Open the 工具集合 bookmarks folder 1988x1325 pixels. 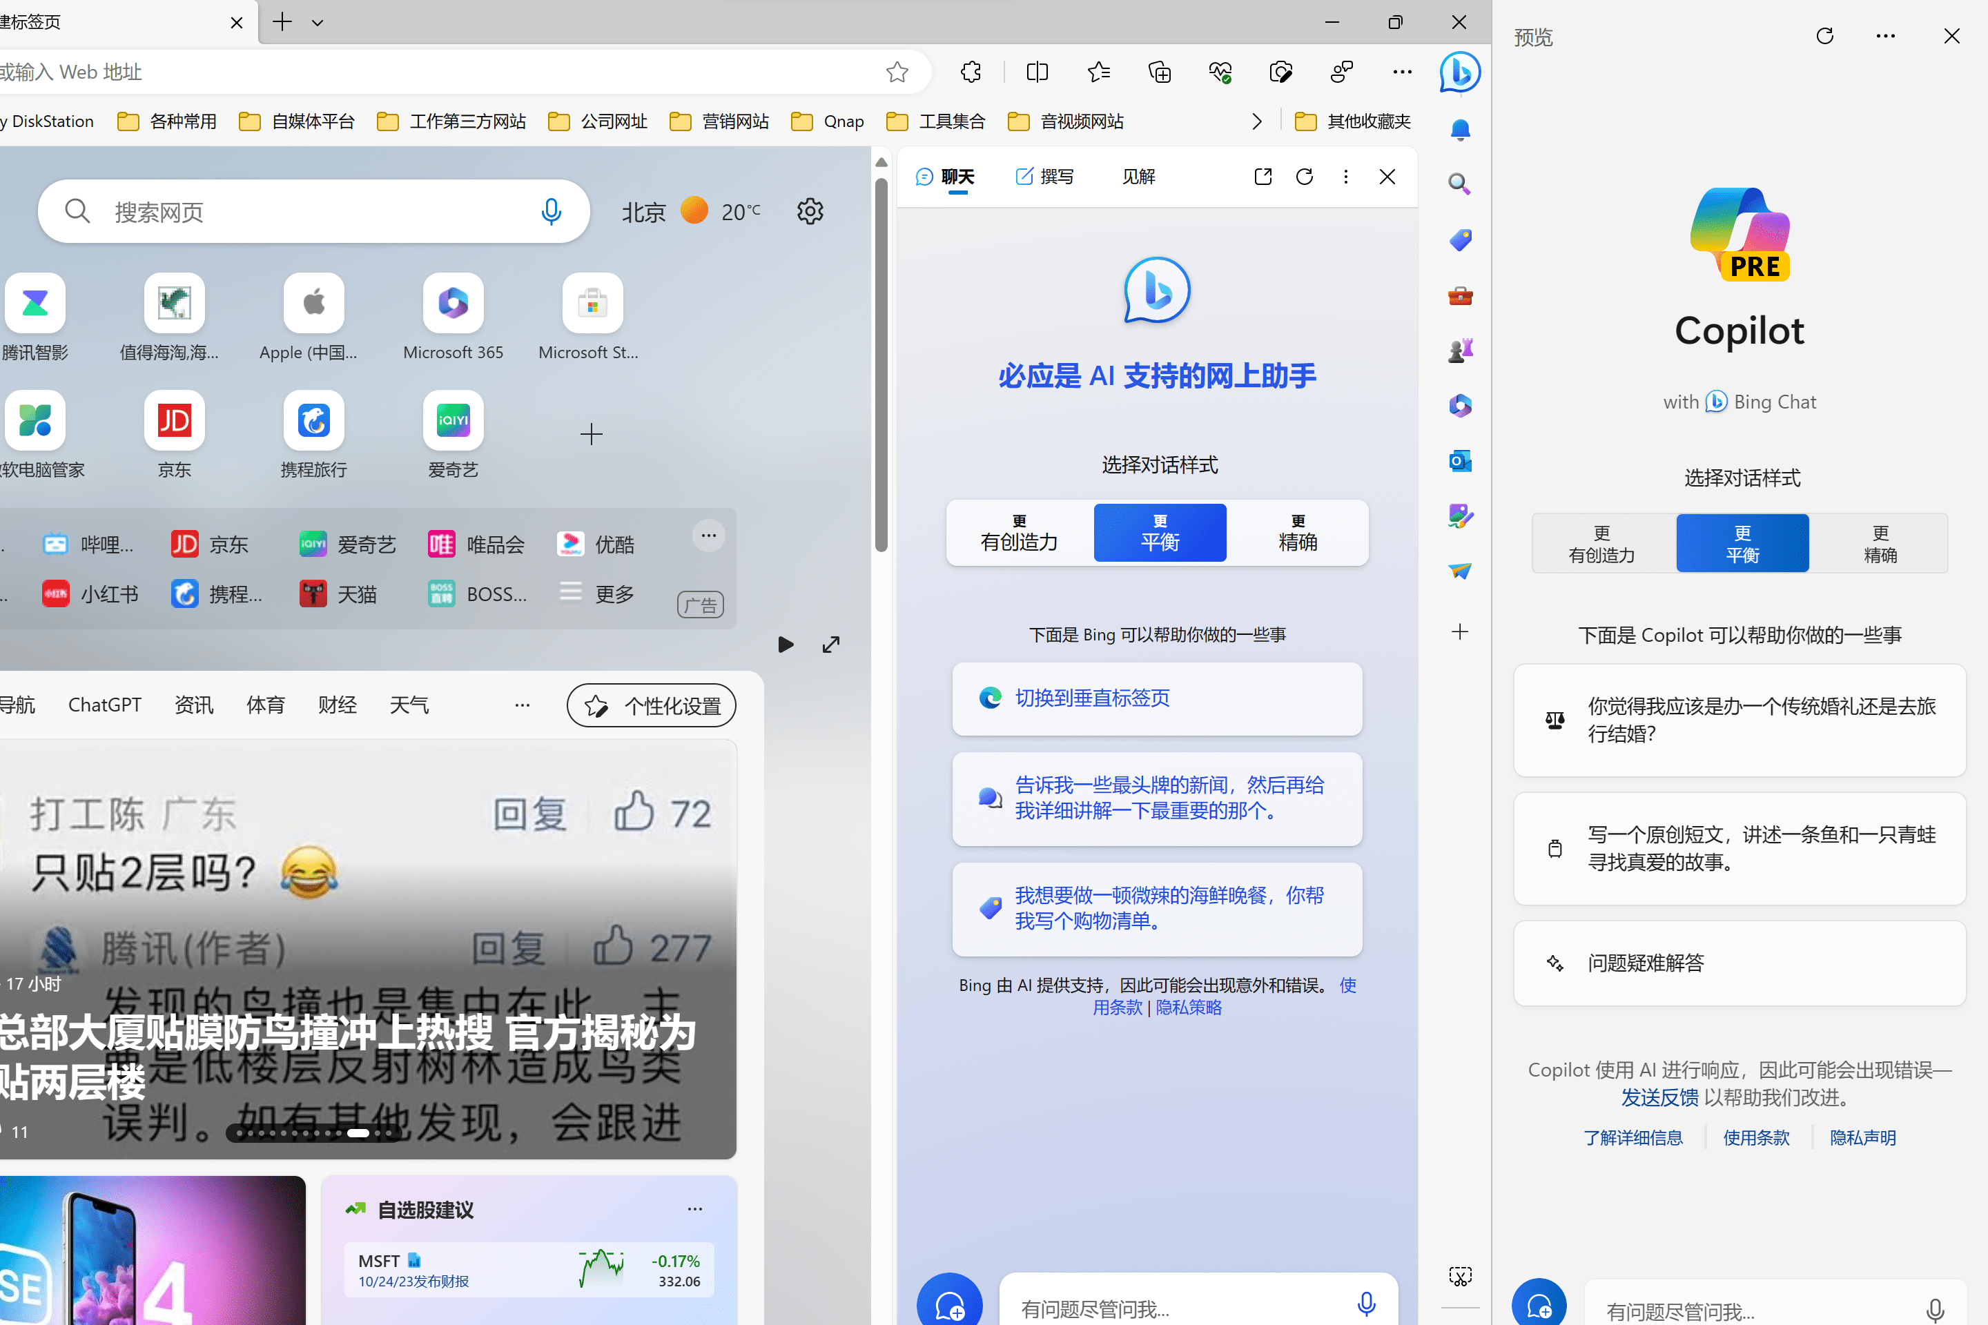click(937, 121)
